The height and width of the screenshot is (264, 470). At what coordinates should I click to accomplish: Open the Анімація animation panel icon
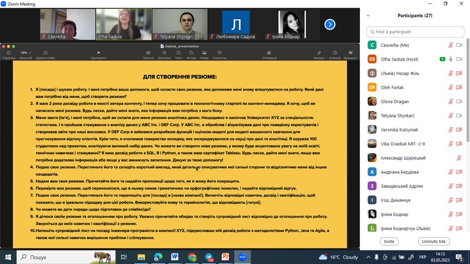(x=335, y=53)
